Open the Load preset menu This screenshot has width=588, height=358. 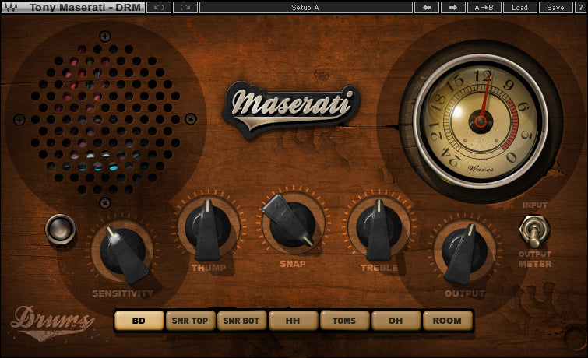click(519, 8)
